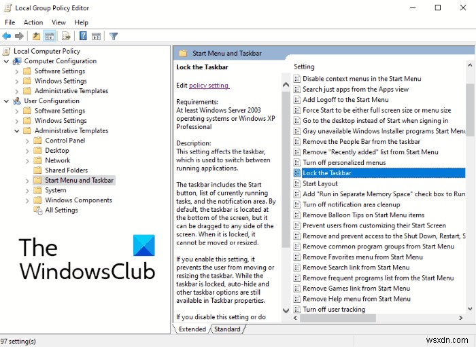Click the settings list scroll-left arrow
476x347 pixels.
[295, 318]
